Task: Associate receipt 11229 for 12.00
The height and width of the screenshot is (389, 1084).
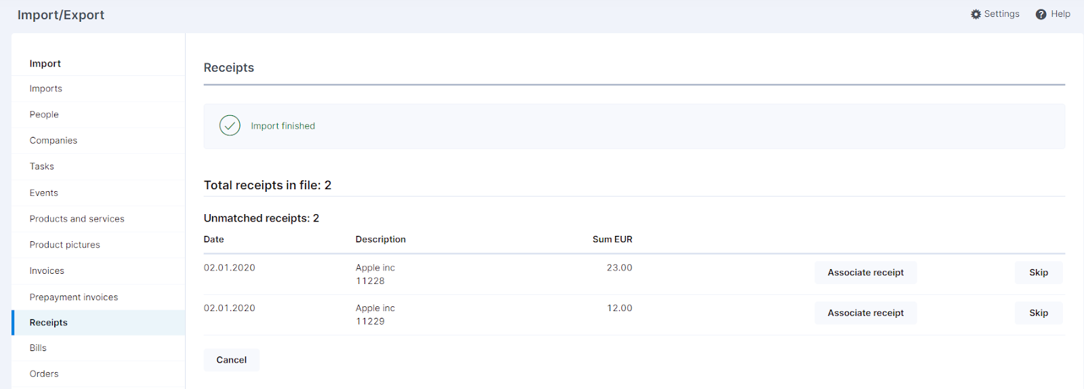Action: tap(865, 313)
